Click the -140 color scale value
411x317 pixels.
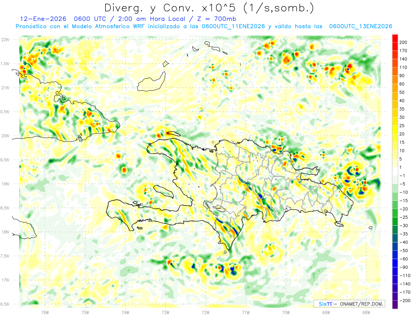(405, 284)
